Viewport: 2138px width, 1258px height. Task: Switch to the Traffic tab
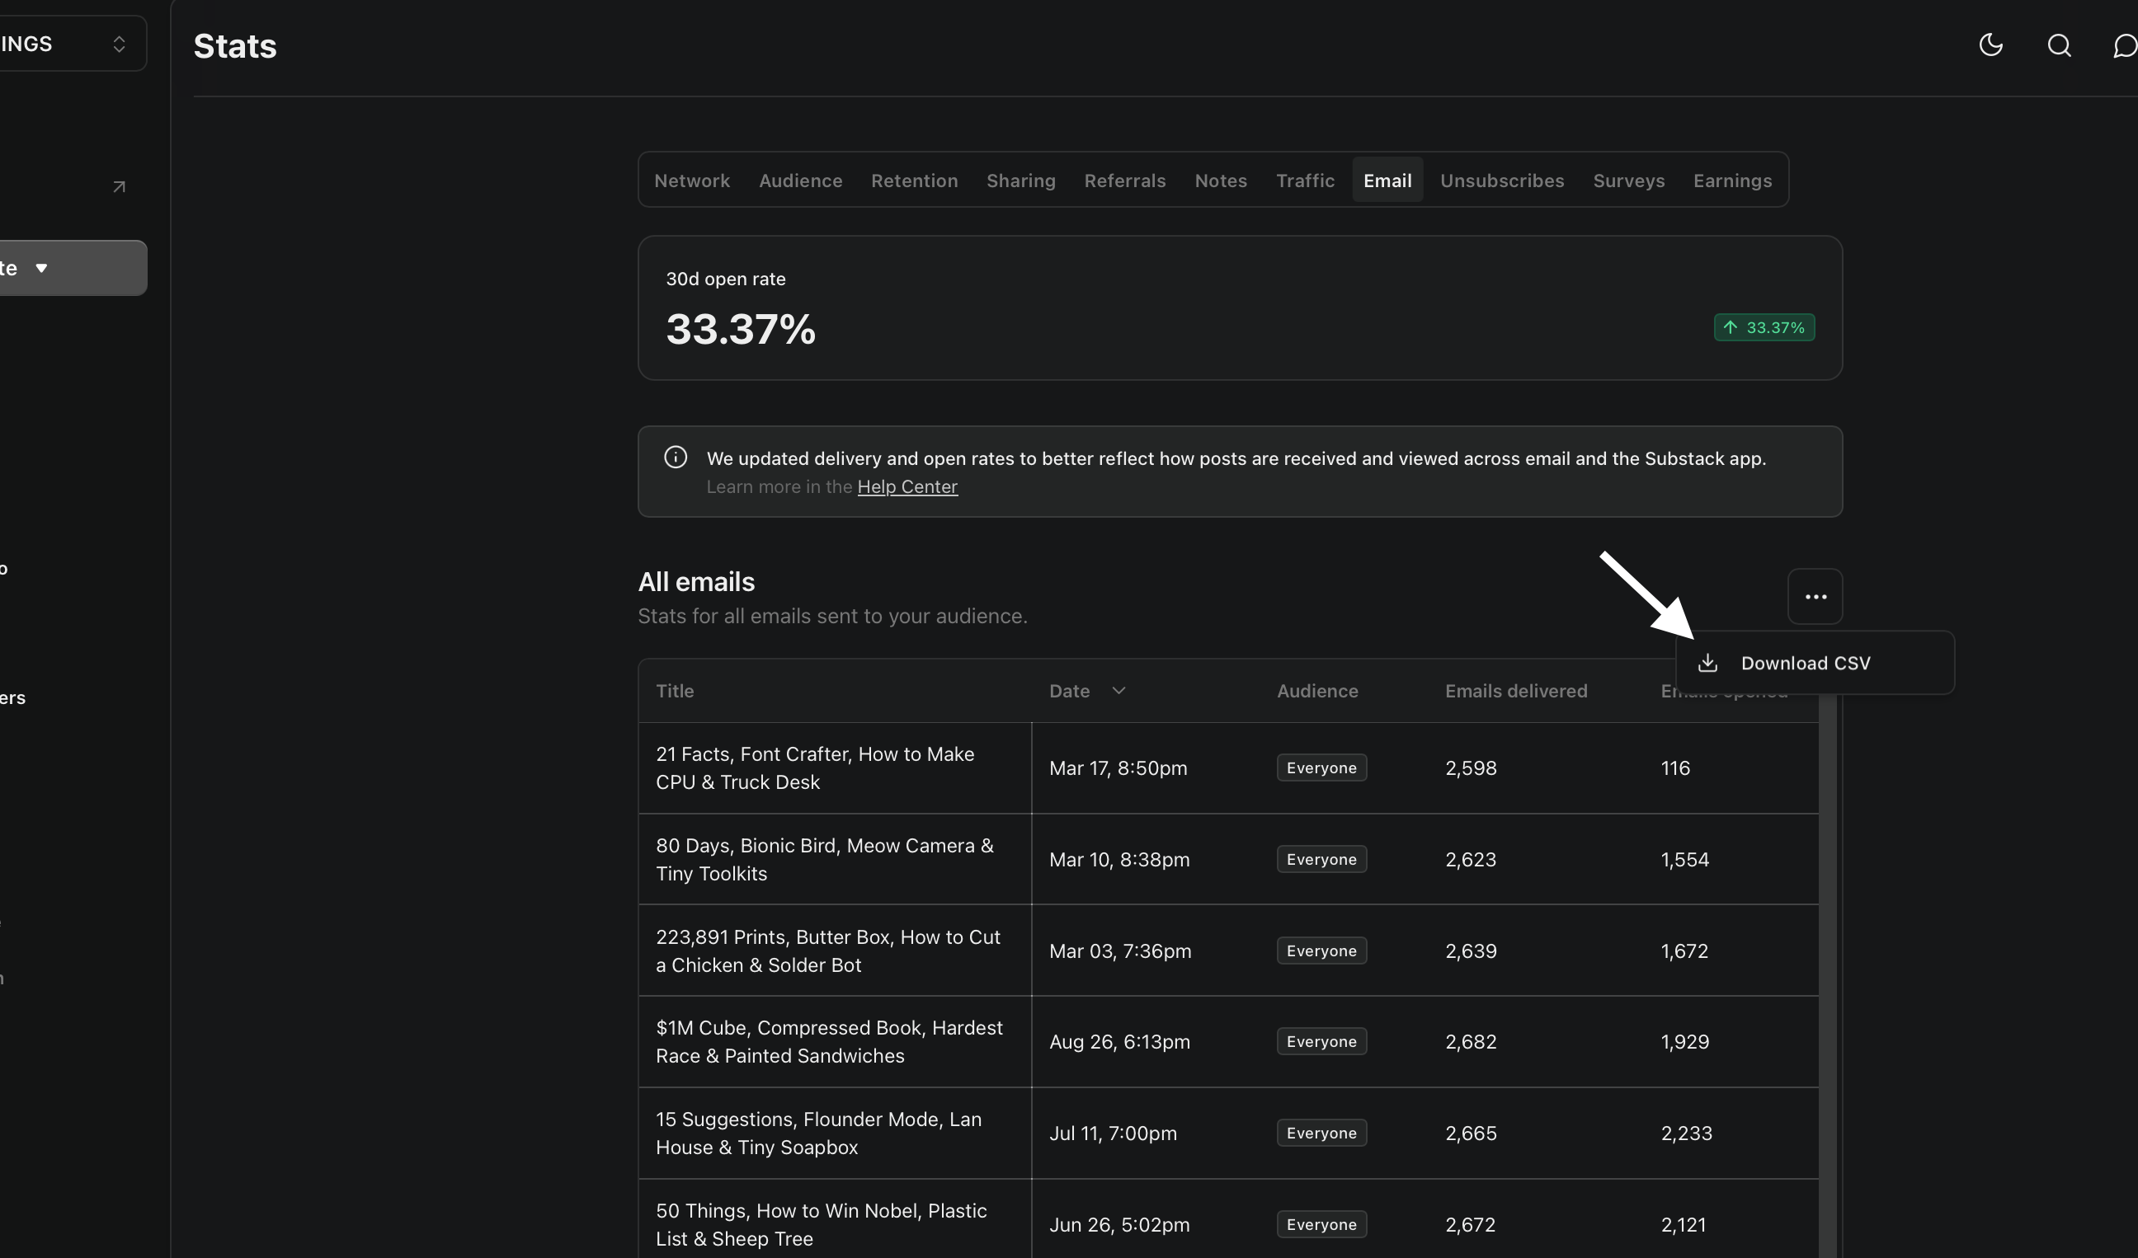point(1305,180)
